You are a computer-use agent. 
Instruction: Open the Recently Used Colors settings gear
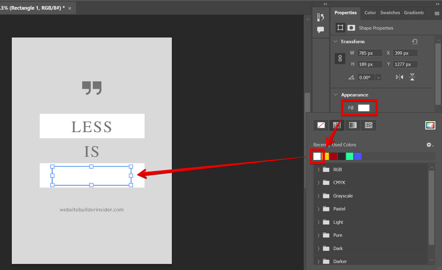point(429,145)
